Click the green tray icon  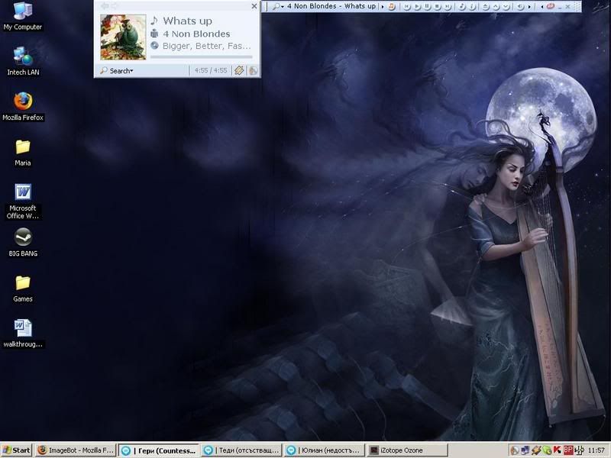point(547,450)
